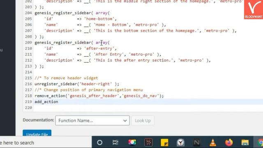263x148 pixels.
Task: Open Cortana circle icon on taskbar
Action: 99,143
